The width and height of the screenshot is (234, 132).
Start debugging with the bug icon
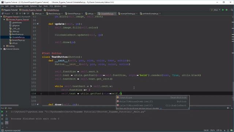(x=227, y=10)
